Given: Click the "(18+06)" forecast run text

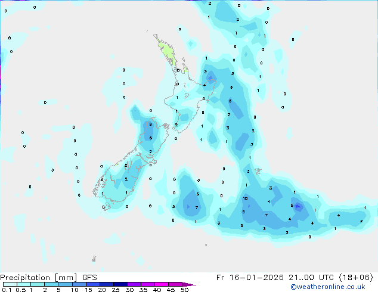Looking at the screenshot, I should [356, 278].
